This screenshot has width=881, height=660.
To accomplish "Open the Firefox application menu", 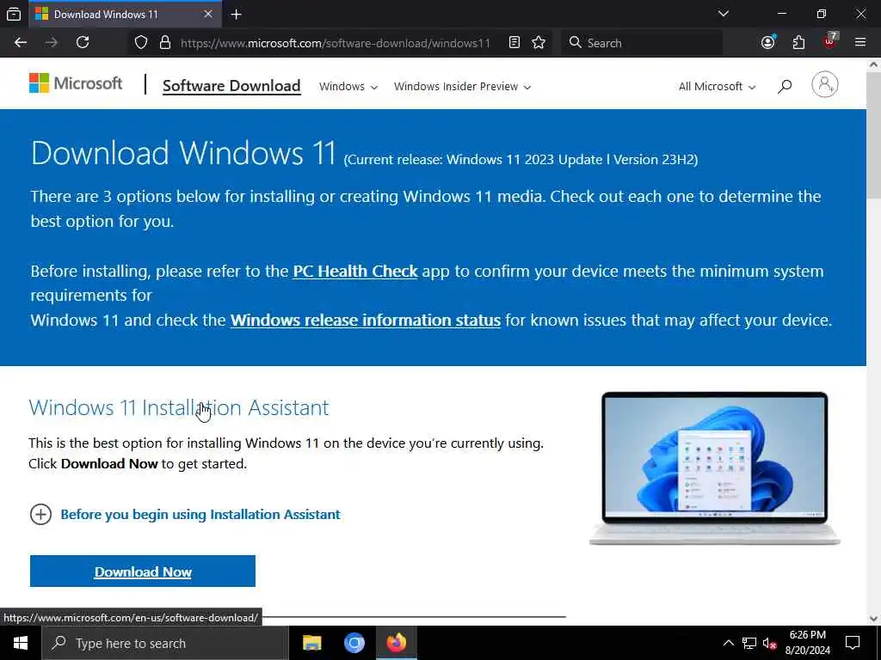I will point(860,43).
